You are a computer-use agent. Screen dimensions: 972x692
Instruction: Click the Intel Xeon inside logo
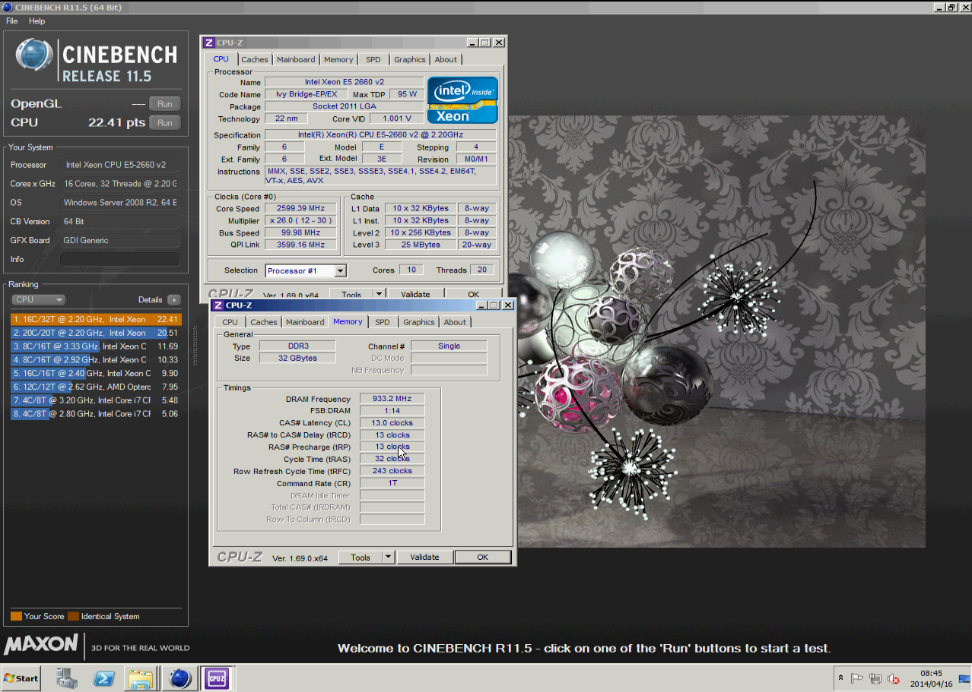tap(462, 100)
